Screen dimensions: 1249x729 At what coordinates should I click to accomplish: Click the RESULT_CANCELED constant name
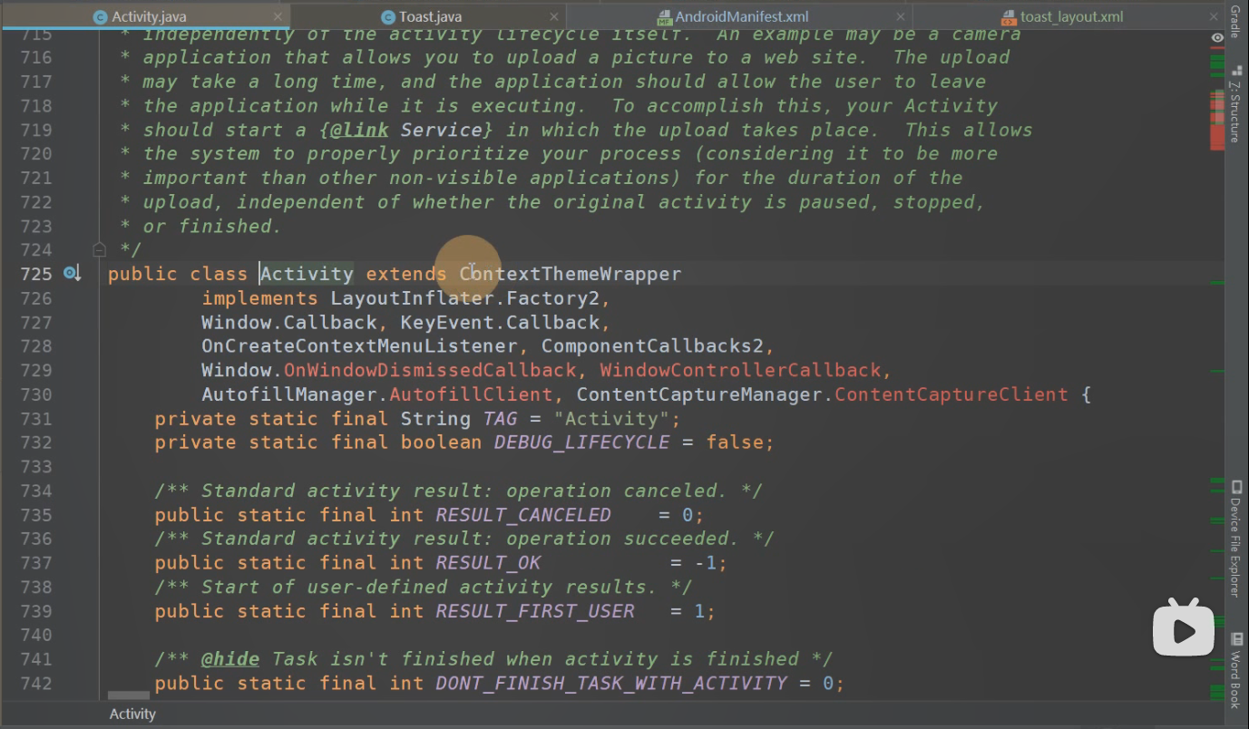523,515
